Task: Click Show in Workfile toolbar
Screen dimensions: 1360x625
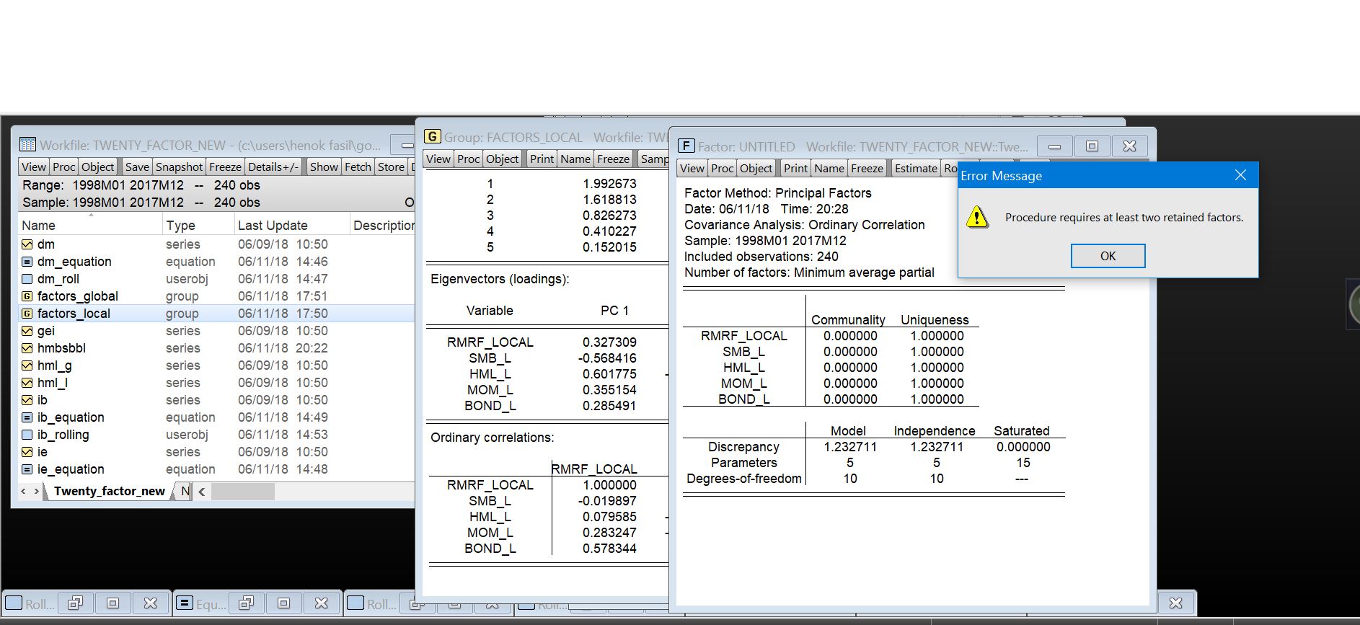Action: (x=324, y=167)
